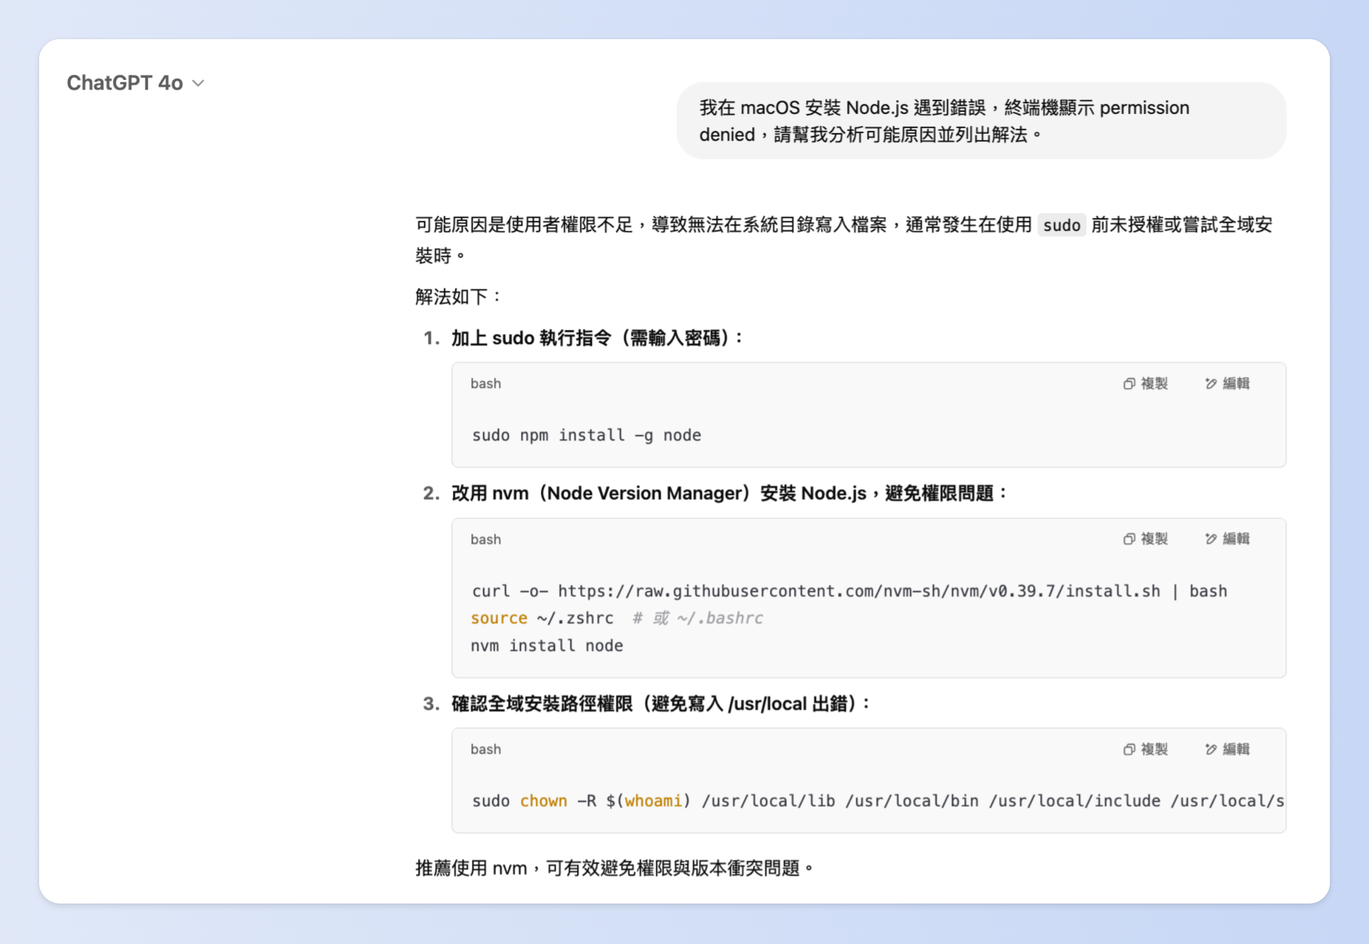Click the 'sudo chown -R $(whoami)' command line

(878, 801)
